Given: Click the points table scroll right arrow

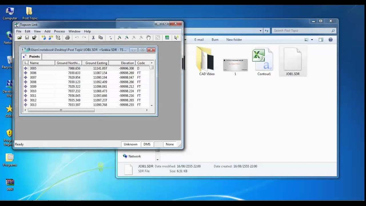Looking at the screenshot, I should [147, 110].
